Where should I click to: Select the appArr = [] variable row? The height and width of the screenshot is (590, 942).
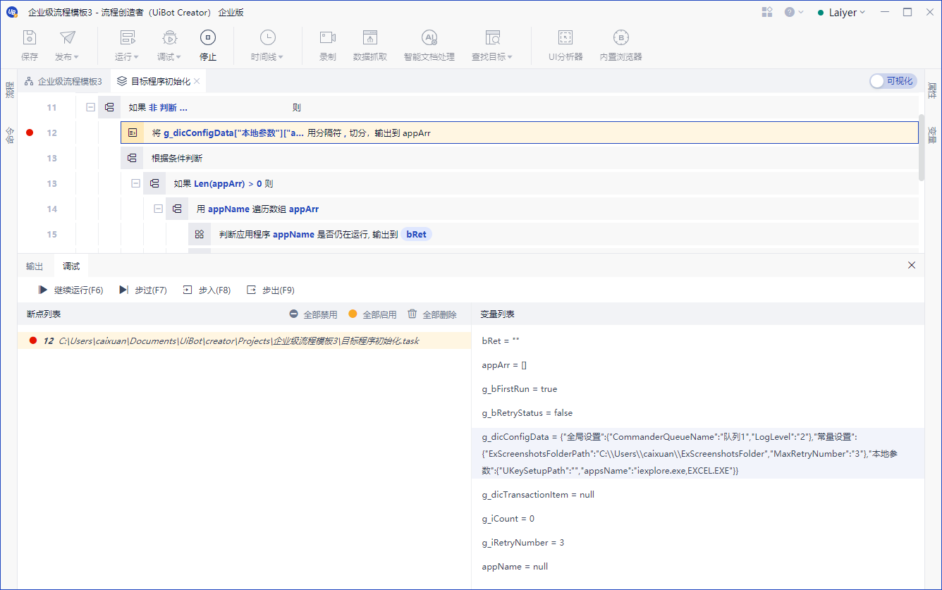698,365
